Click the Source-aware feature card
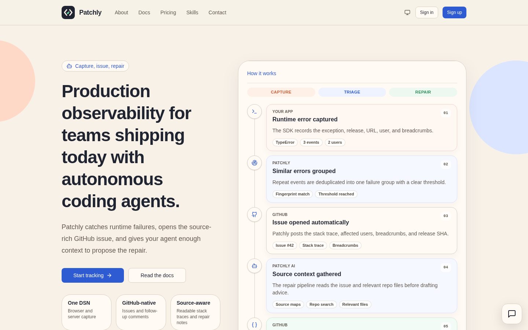This screenshot has width=528, height=330. click(x=195, y=312)
